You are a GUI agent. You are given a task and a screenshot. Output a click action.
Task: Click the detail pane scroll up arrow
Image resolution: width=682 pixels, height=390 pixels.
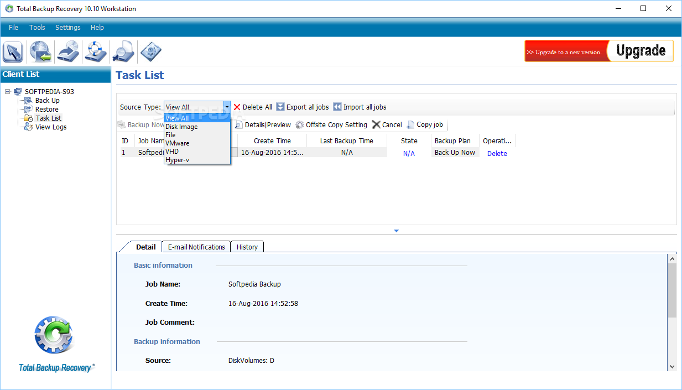point(672,259)
